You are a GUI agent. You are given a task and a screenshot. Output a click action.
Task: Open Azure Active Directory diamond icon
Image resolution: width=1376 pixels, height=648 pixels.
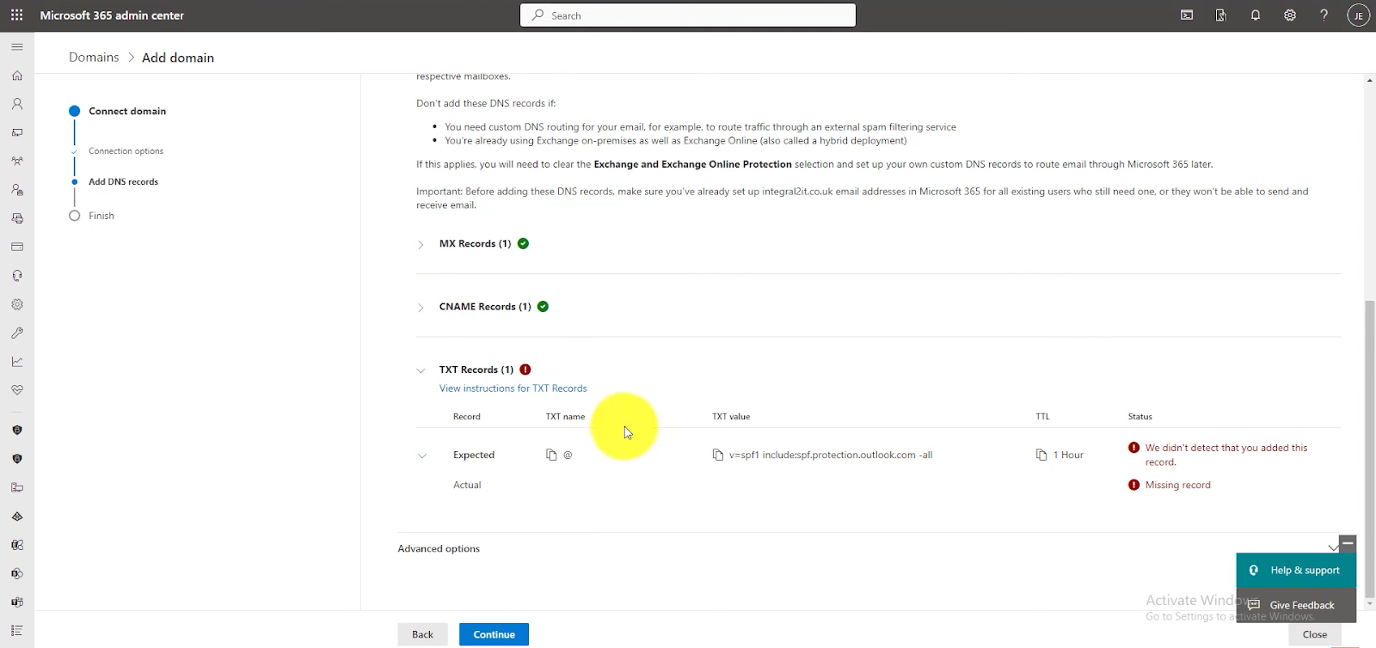[17, 517]
